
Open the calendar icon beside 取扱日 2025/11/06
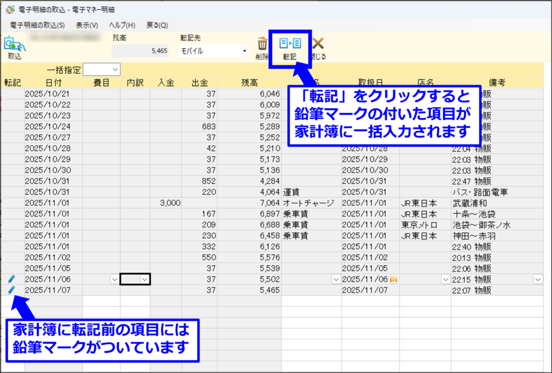393,279
